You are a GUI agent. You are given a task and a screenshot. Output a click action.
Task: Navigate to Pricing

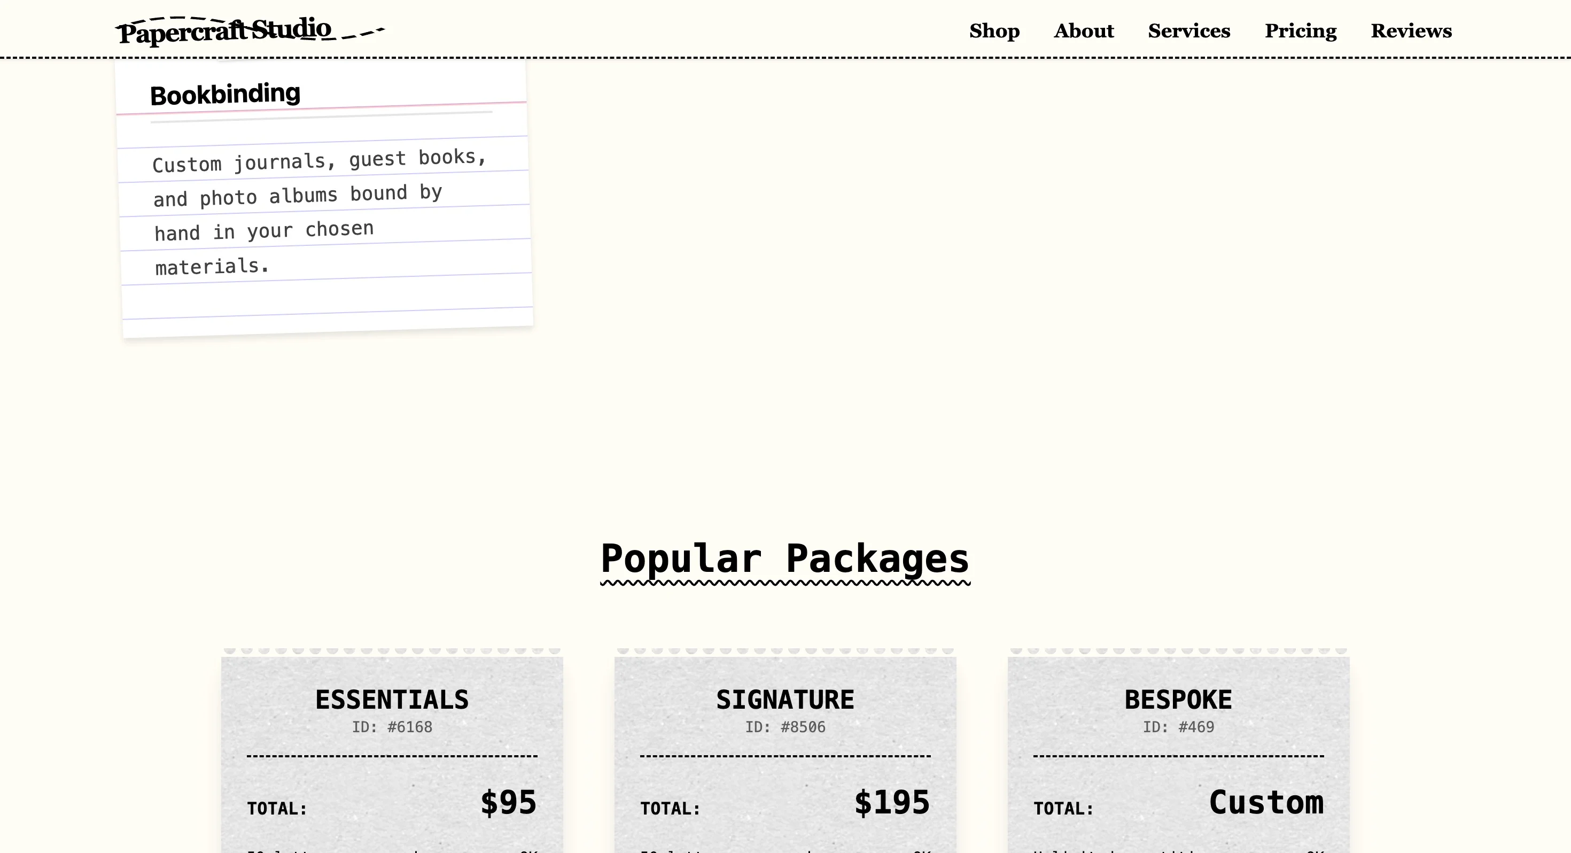click(x=1300, y=30)
